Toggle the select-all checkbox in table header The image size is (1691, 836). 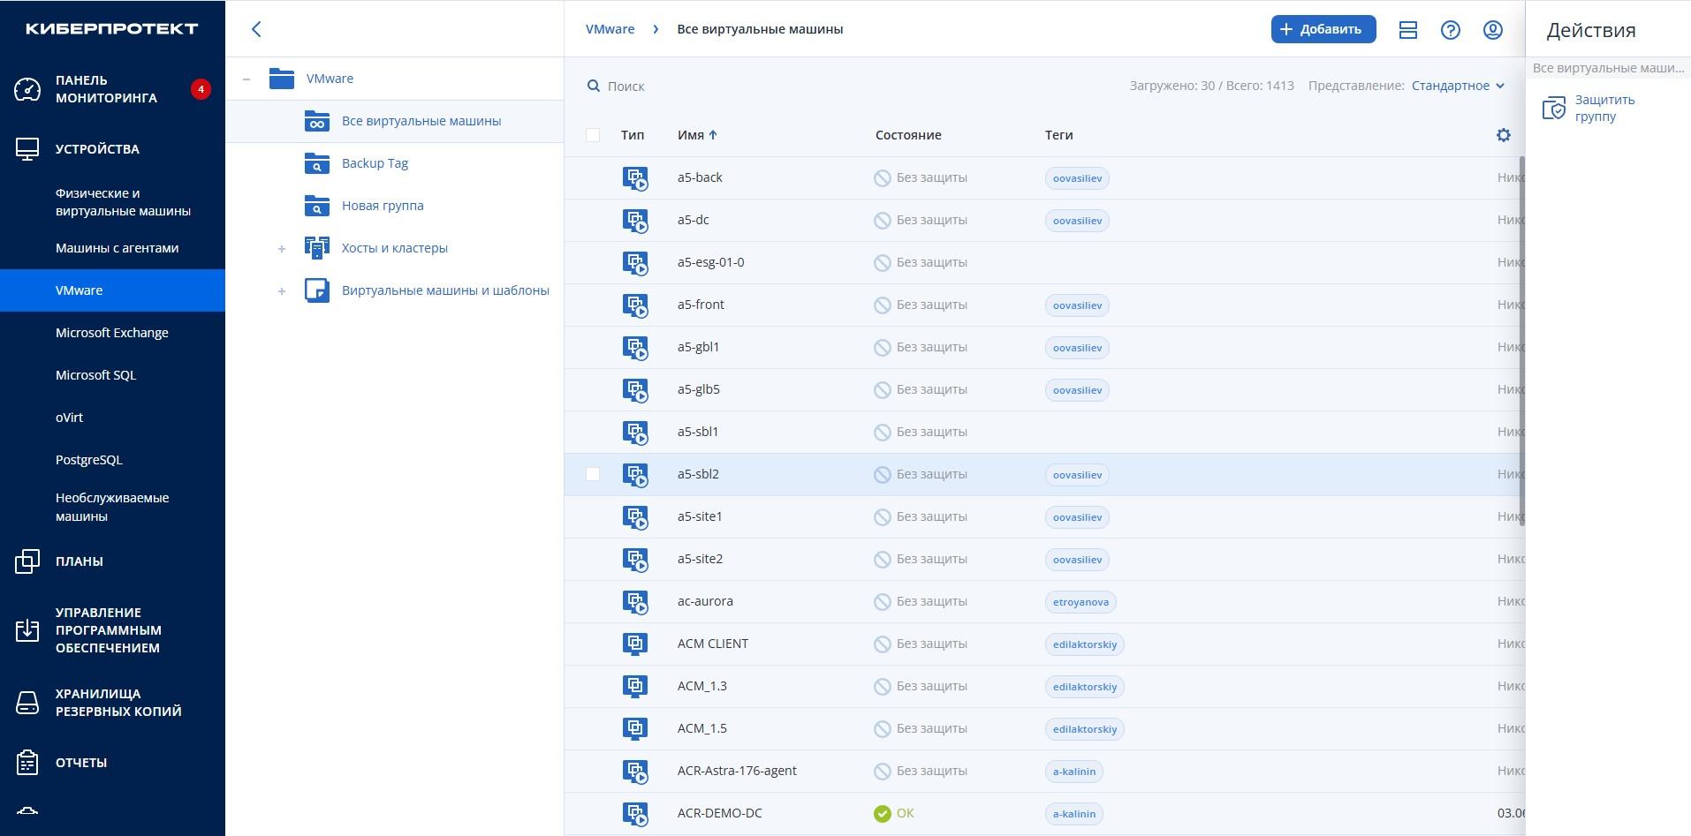593,135
